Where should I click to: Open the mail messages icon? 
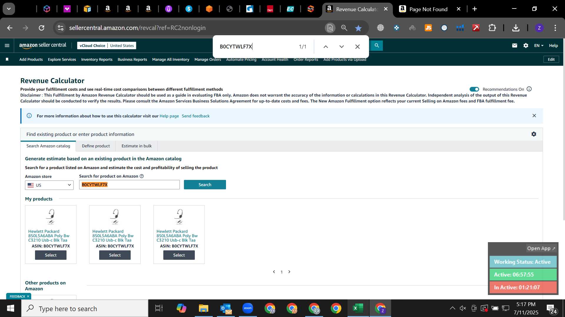click(x=514, y=45)
